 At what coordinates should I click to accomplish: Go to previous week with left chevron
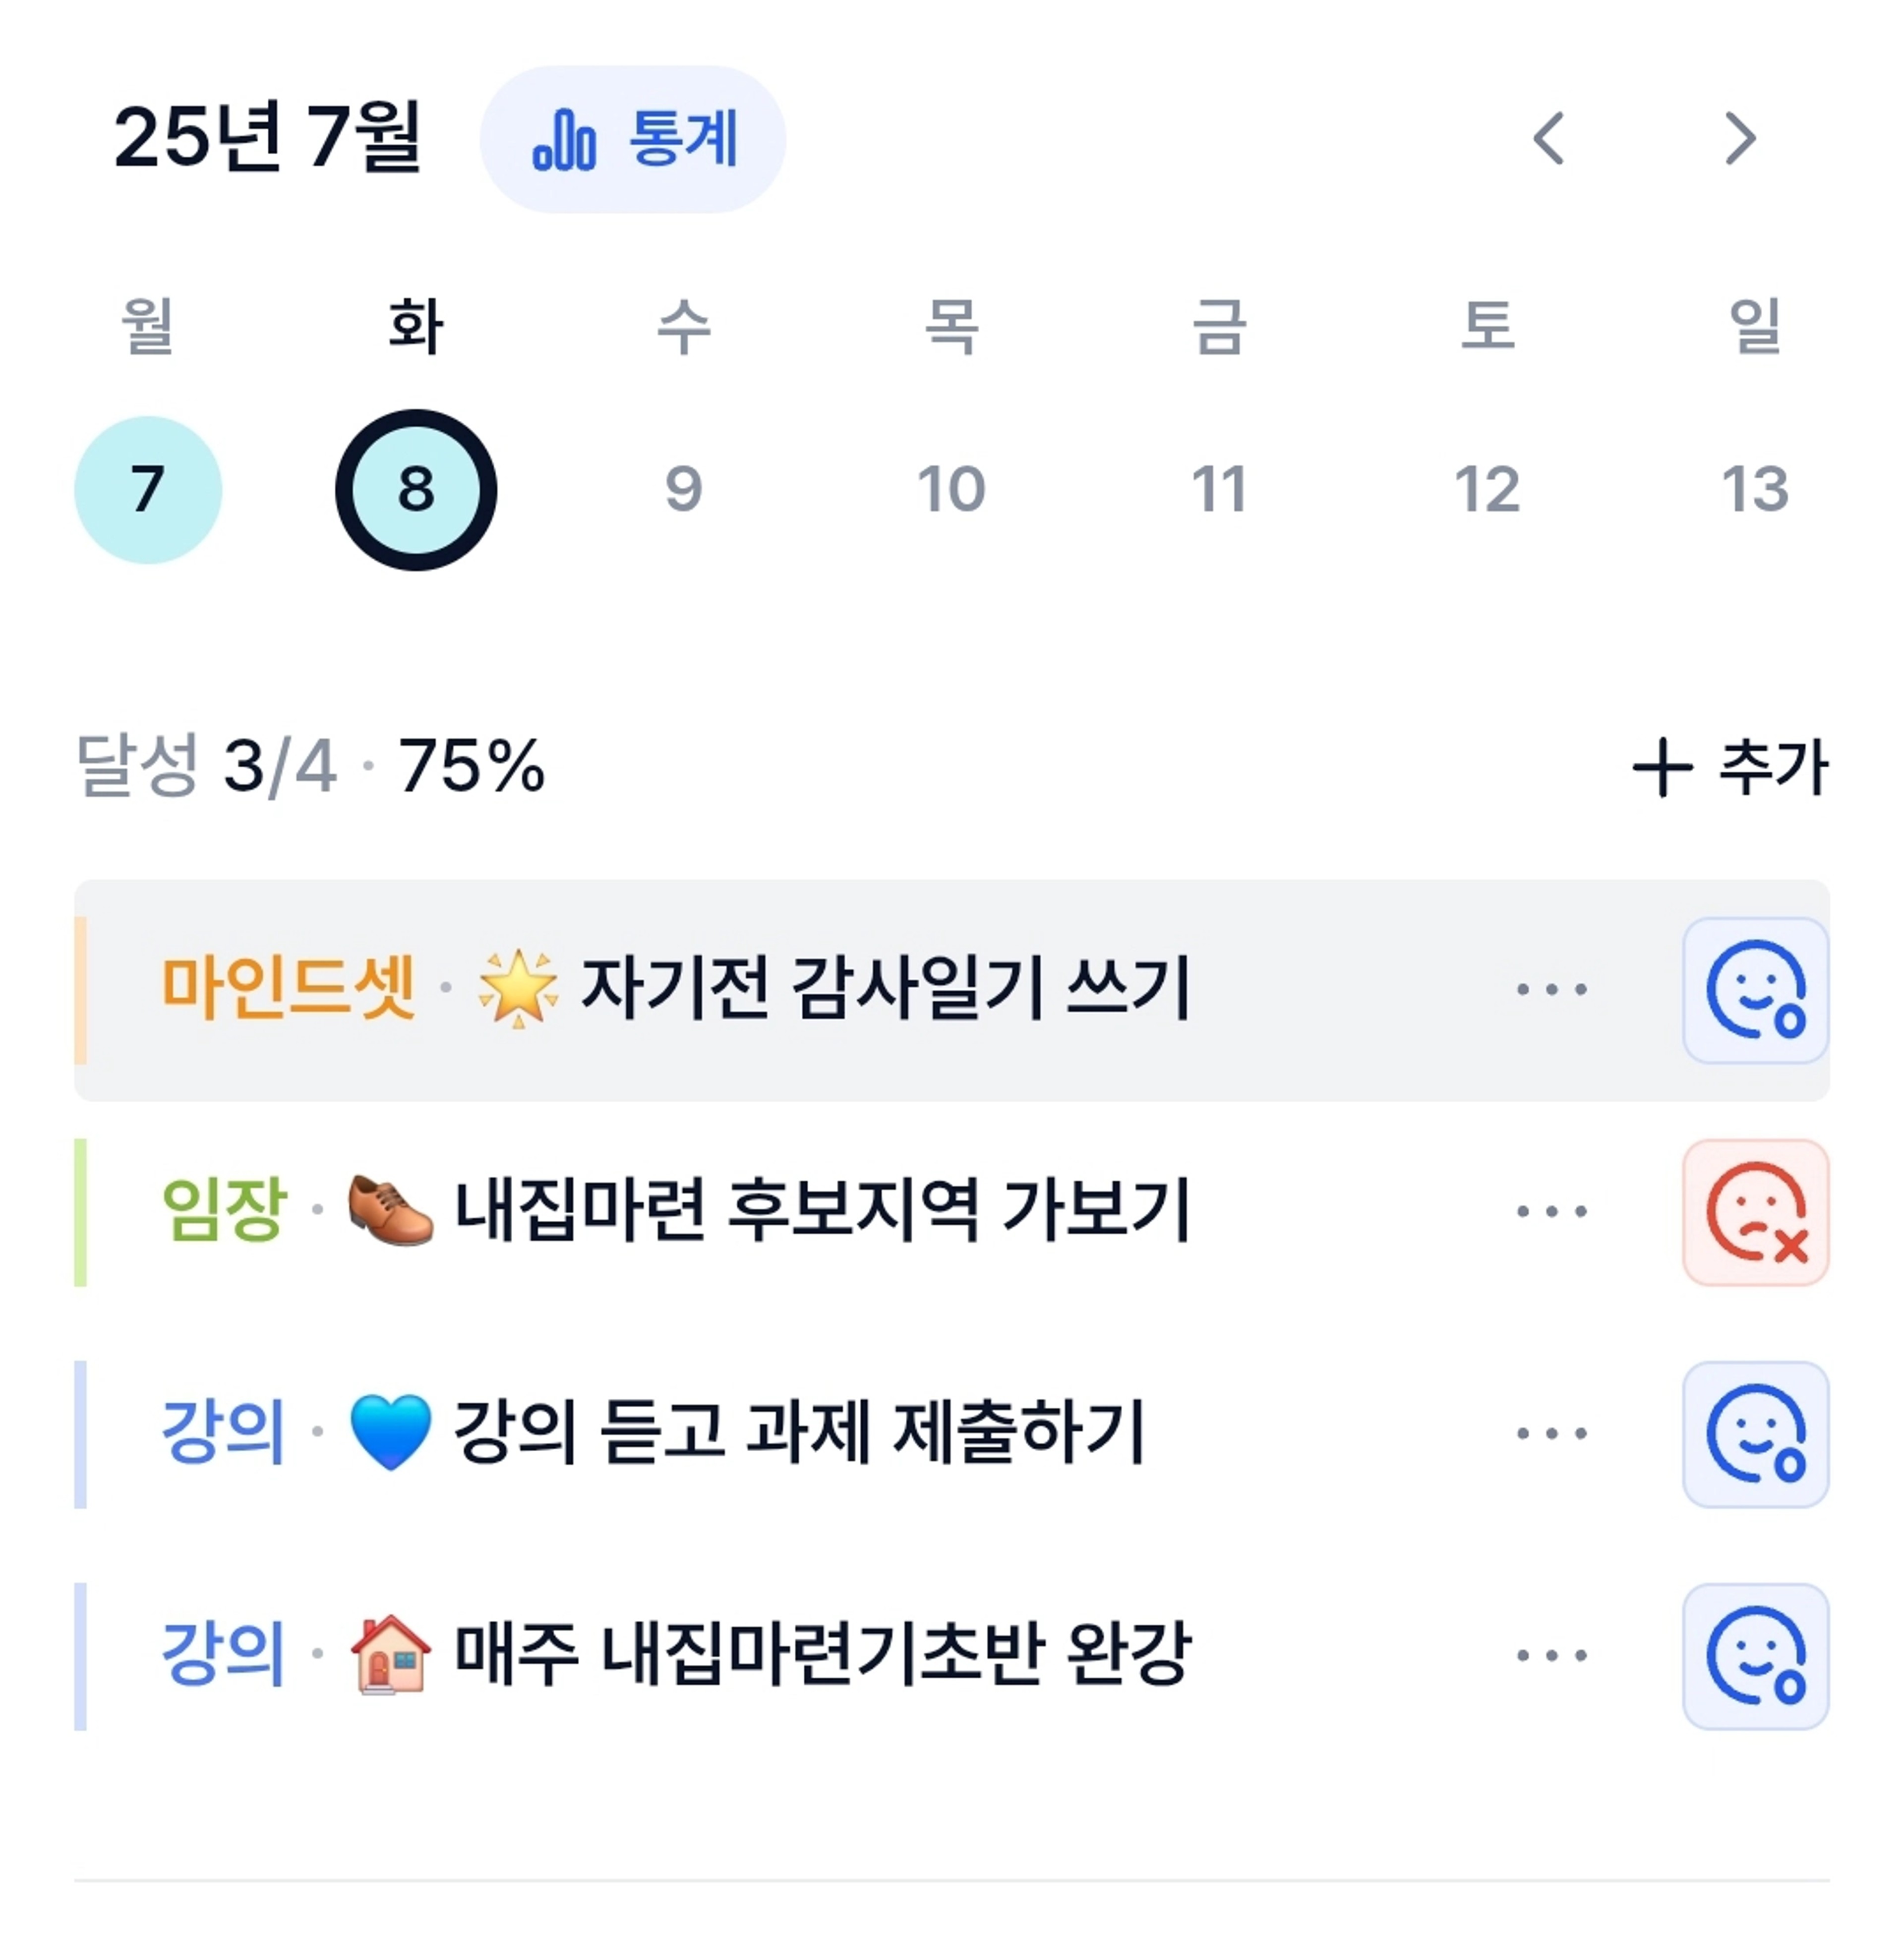tap(1548, 138)
